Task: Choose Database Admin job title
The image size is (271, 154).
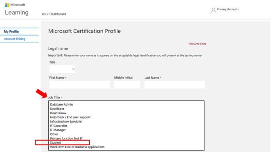Action: tap(61, 104)
